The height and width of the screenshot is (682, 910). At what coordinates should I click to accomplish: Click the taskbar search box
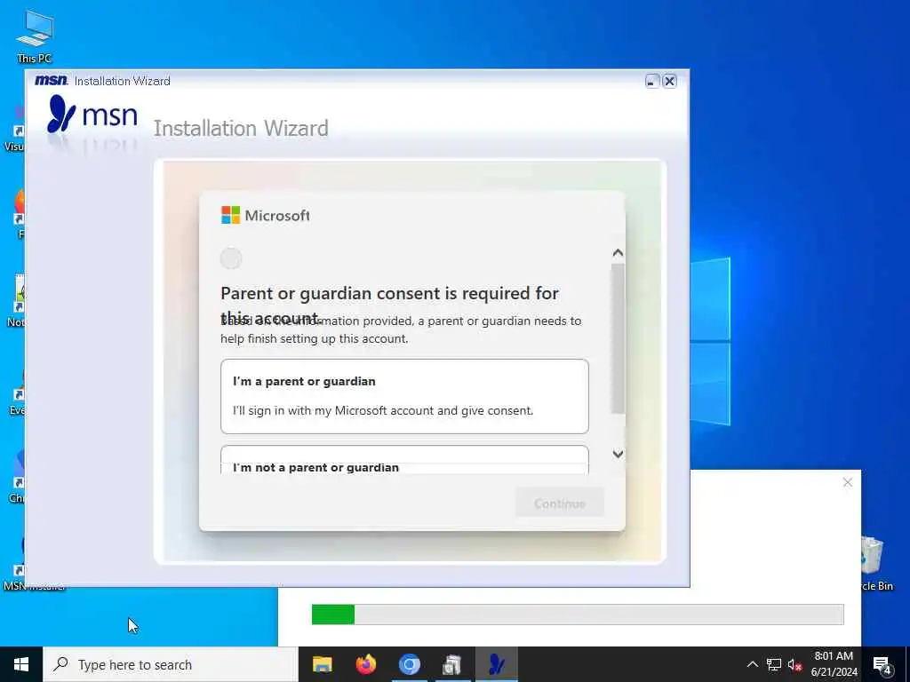click(171, 664)
